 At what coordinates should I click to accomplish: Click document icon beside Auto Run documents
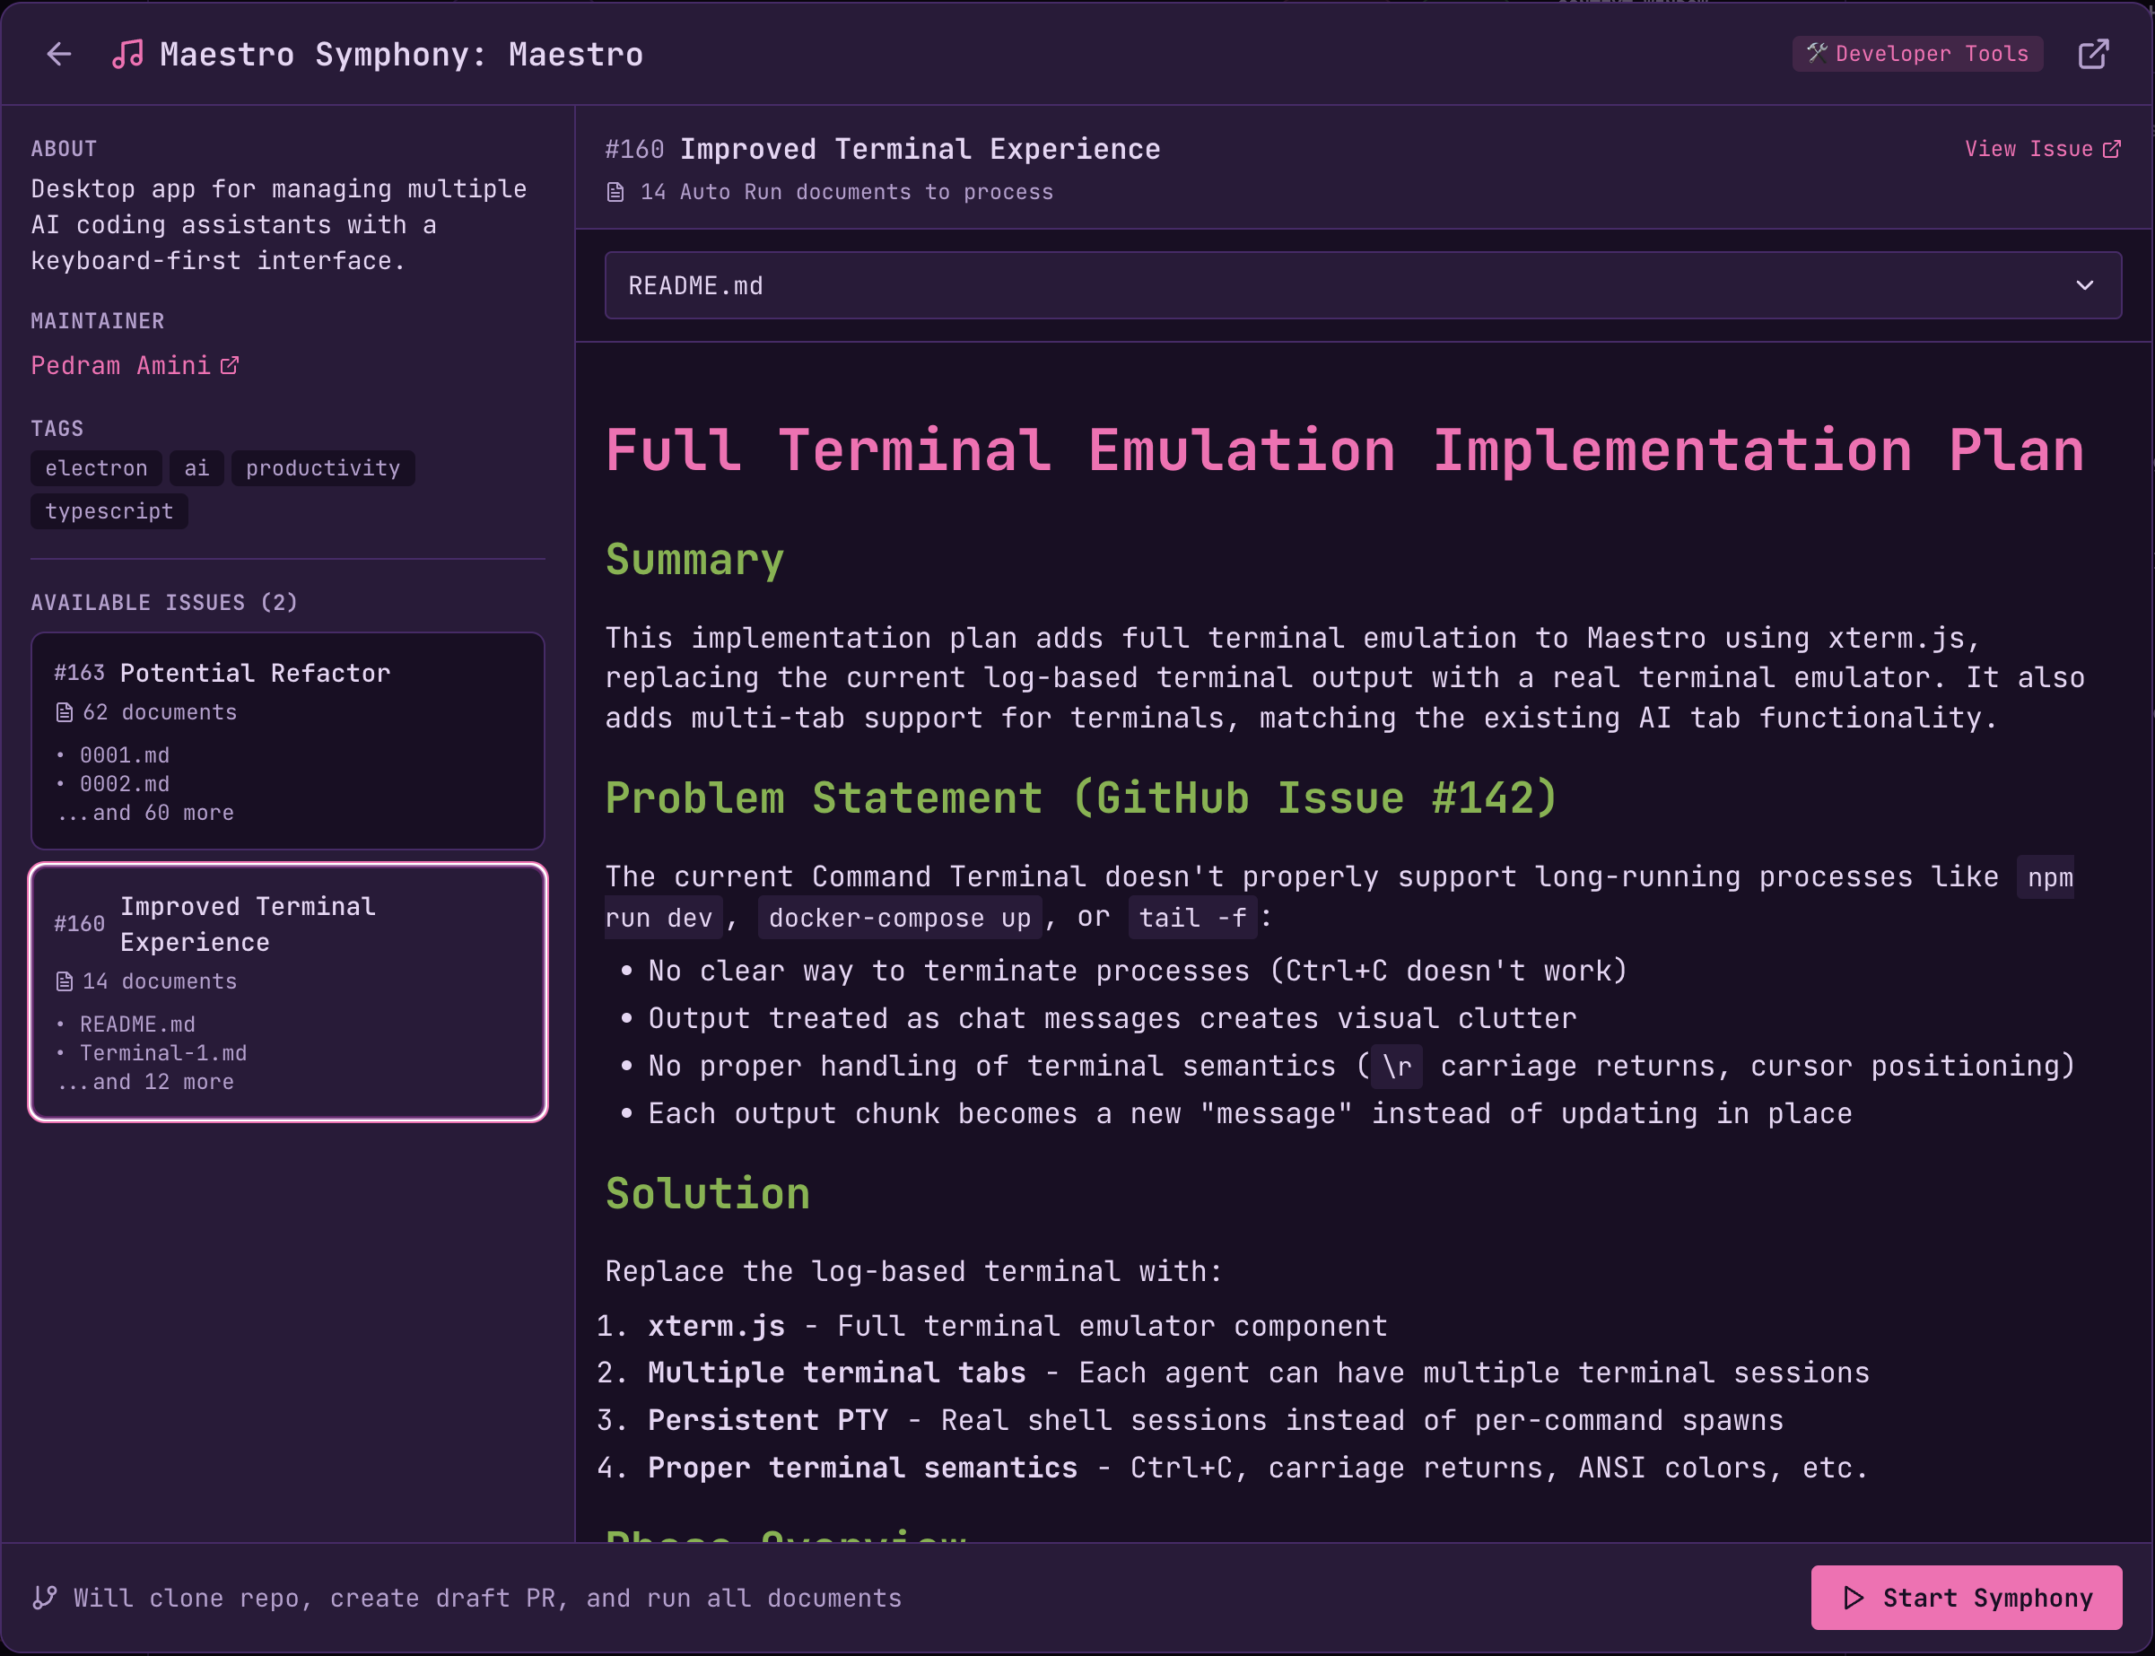point(615,192)
